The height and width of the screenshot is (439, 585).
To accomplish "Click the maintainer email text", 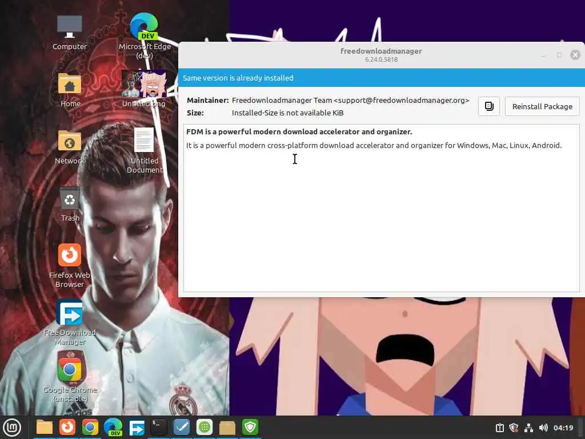I will [402, 101].
